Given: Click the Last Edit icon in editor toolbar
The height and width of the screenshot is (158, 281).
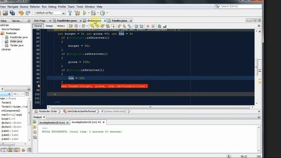Looking at the screenshot, I should click(71, 26).
